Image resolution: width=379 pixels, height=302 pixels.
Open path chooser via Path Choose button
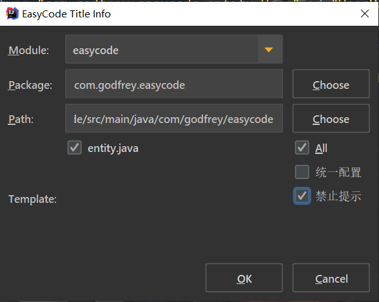331,118
